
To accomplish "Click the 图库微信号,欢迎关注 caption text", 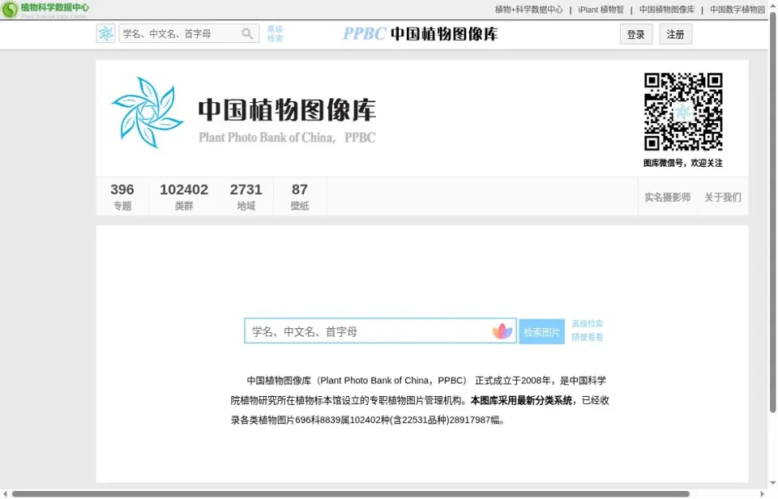I will tap(683, 163).
